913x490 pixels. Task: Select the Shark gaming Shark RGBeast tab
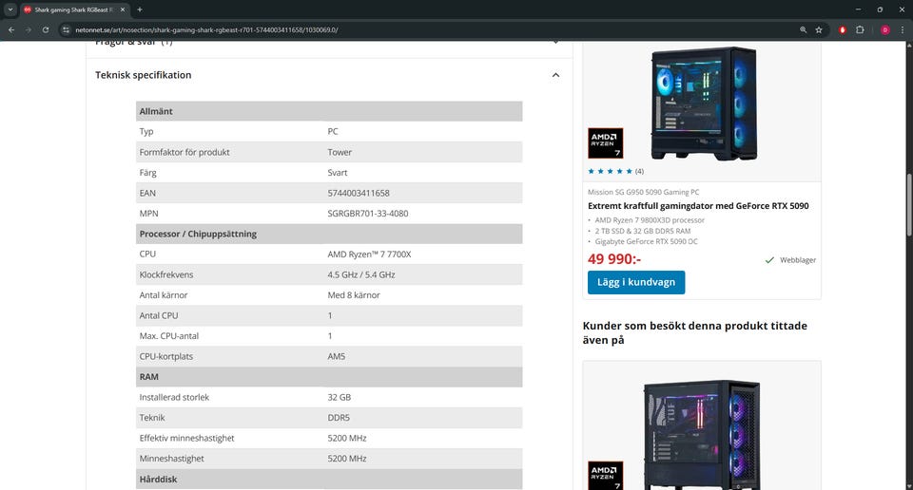coord(74,9)
